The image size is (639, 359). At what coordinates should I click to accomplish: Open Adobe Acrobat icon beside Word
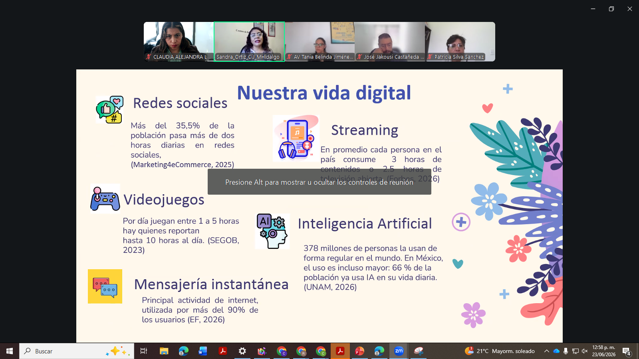(222, 351)
